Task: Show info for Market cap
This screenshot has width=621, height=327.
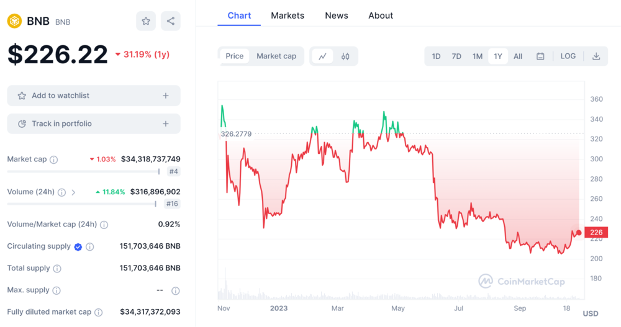Action: point(53,159)
